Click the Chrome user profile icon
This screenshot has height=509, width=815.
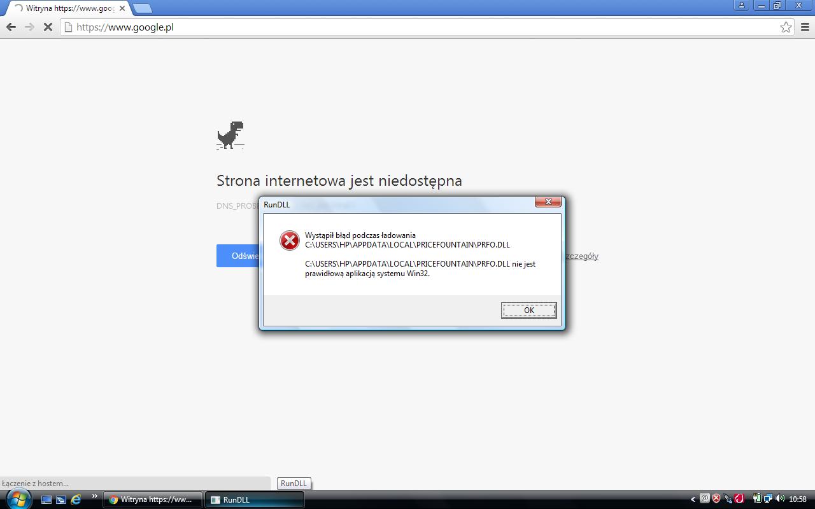point(741,6)
